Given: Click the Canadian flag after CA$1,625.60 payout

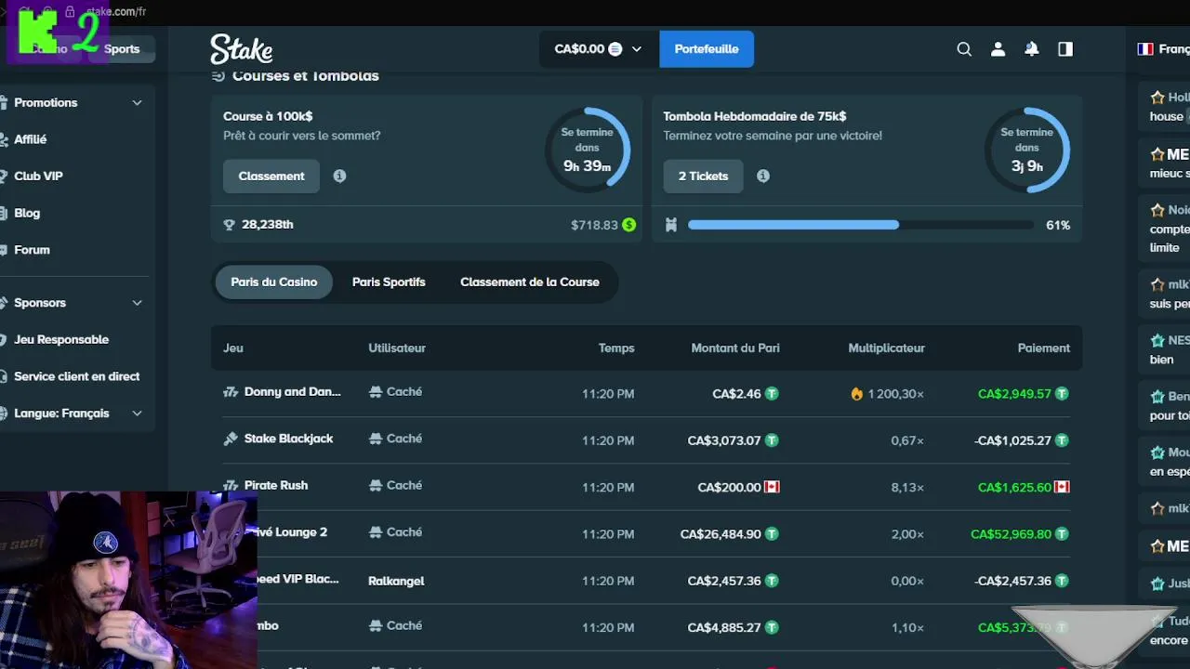Looking at the screenshot, I should click(1062, 487).
